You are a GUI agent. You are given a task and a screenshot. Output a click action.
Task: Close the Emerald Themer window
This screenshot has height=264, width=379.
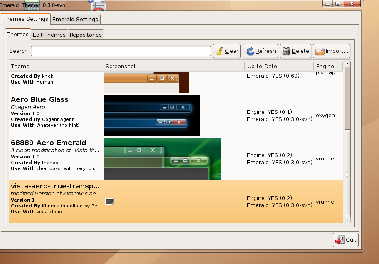(352, 4)
